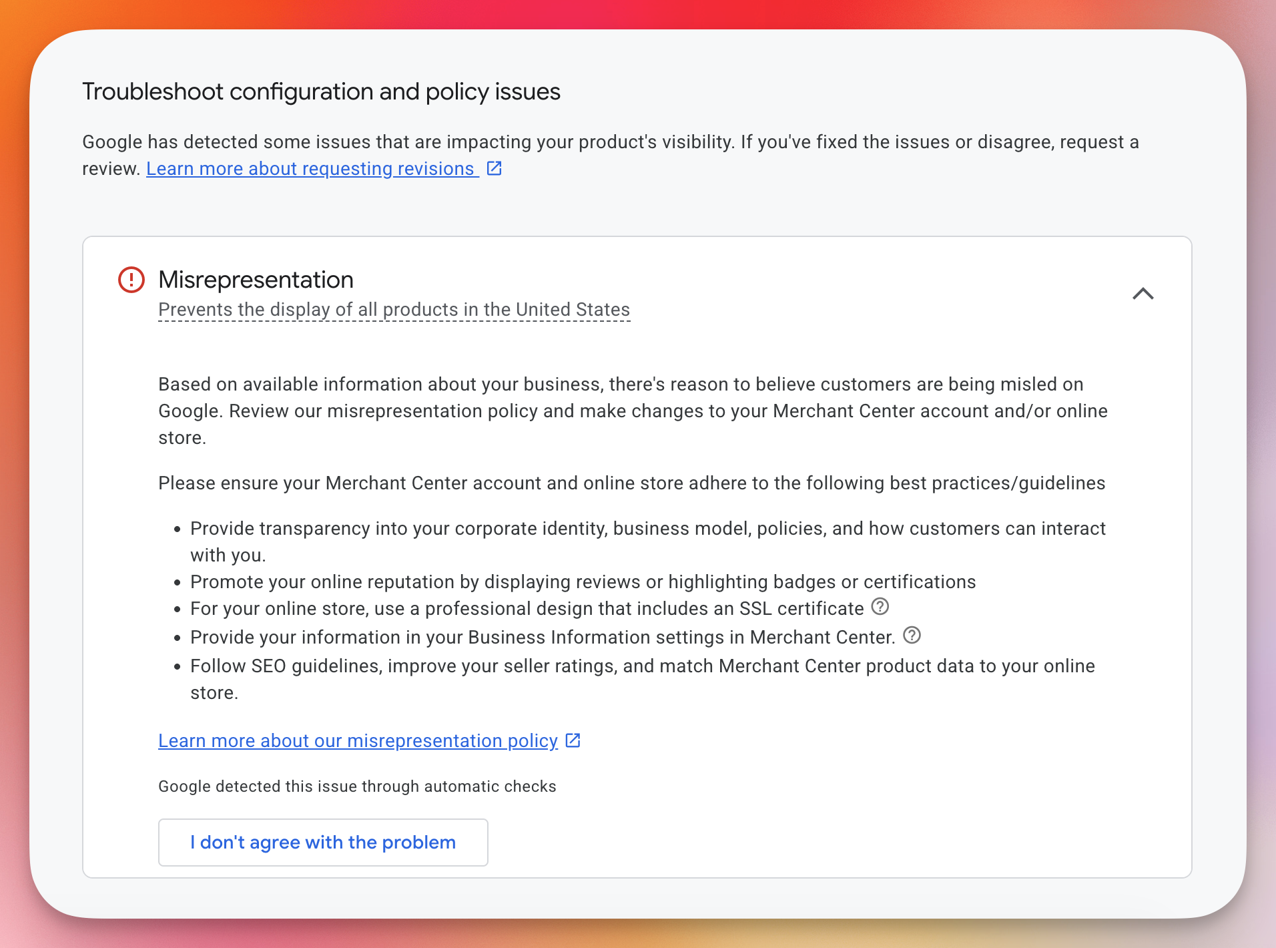Select the Misrepresentation issue heading

[x=256, y=280]
